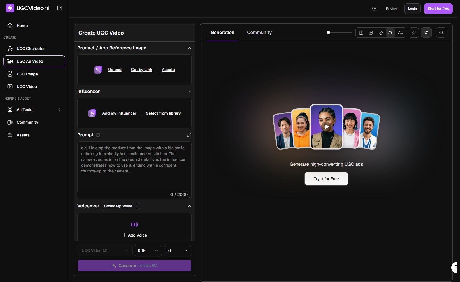Filter gallery by character person icon
The image size is (460, 282).
(x=381, y=33)
